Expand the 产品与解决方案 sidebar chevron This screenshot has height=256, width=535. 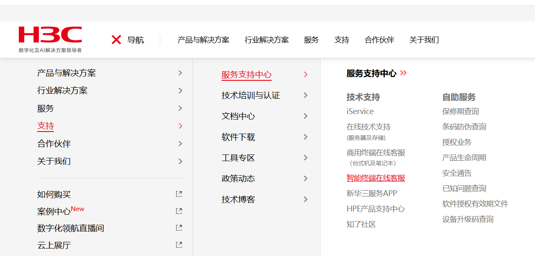pyautogui.click(x=180, y=73)
